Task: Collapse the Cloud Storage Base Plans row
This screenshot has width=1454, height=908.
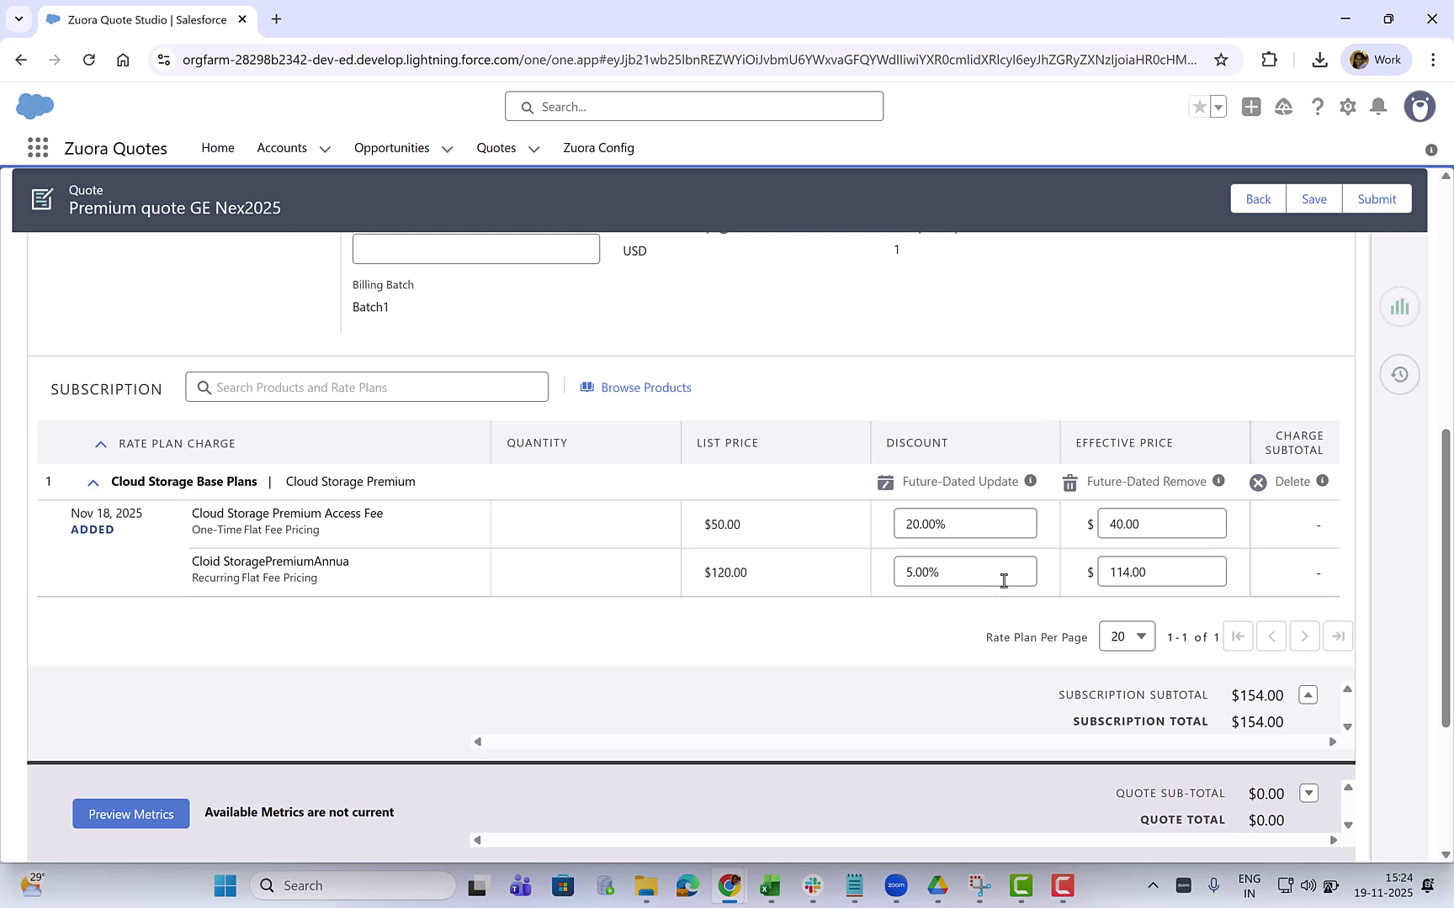Action: tap(93, 482)
